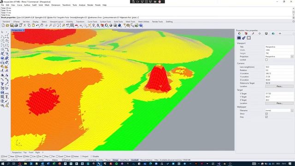Click the Task View icon on taskbar

tap(14, 164)
